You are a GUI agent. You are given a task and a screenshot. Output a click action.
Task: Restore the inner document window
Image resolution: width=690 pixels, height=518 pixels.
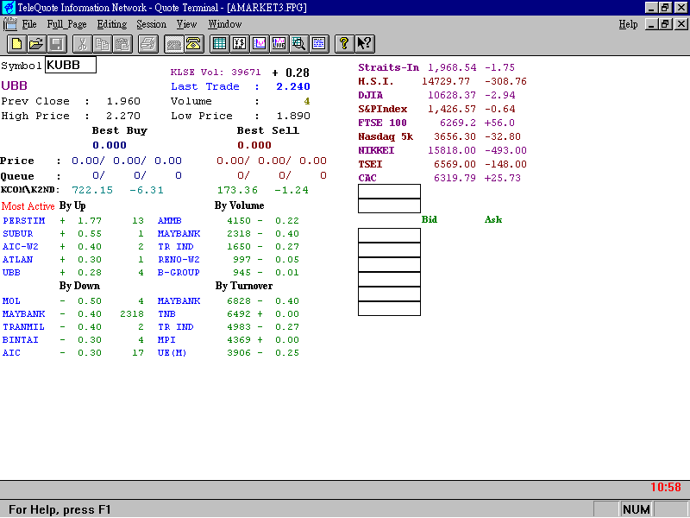665,24
